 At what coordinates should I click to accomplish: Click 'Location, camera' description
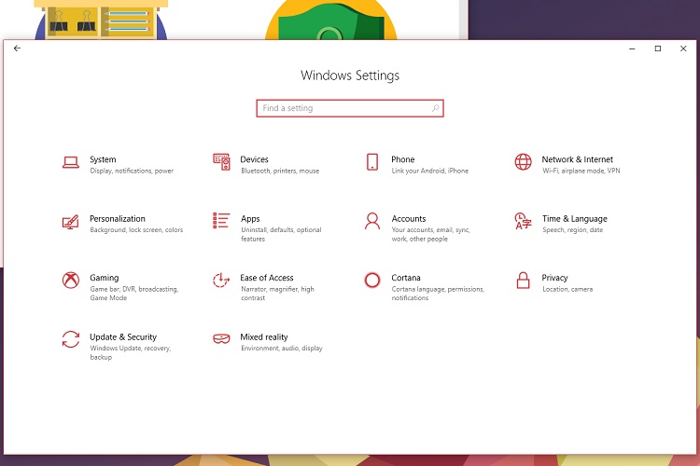pos(567,289)
